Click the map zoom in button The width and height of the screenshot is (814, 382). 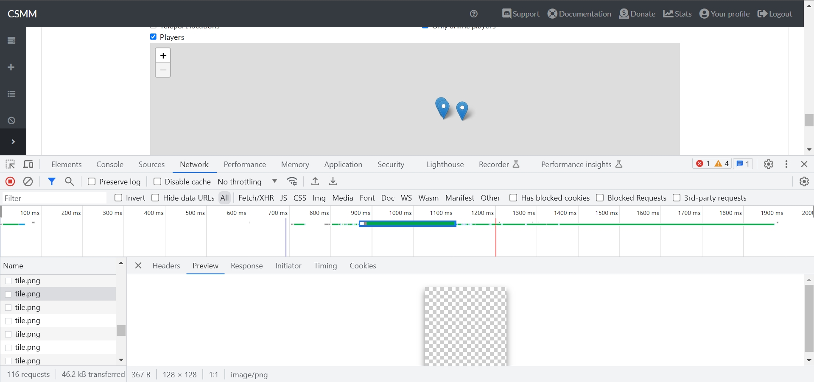[x=163, y=56]
